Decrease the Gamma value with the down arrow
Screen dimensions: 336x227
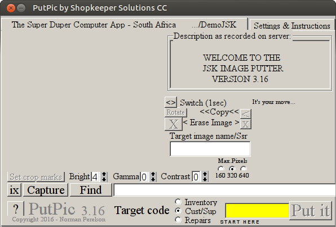point(153,179)
